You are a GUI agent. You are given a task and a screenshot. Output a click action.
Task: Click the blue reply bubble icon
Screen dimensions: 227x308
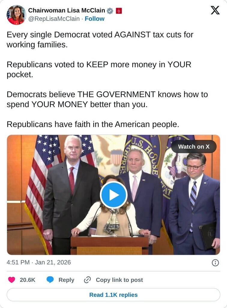pyautogui.click(x=50, y=280)
